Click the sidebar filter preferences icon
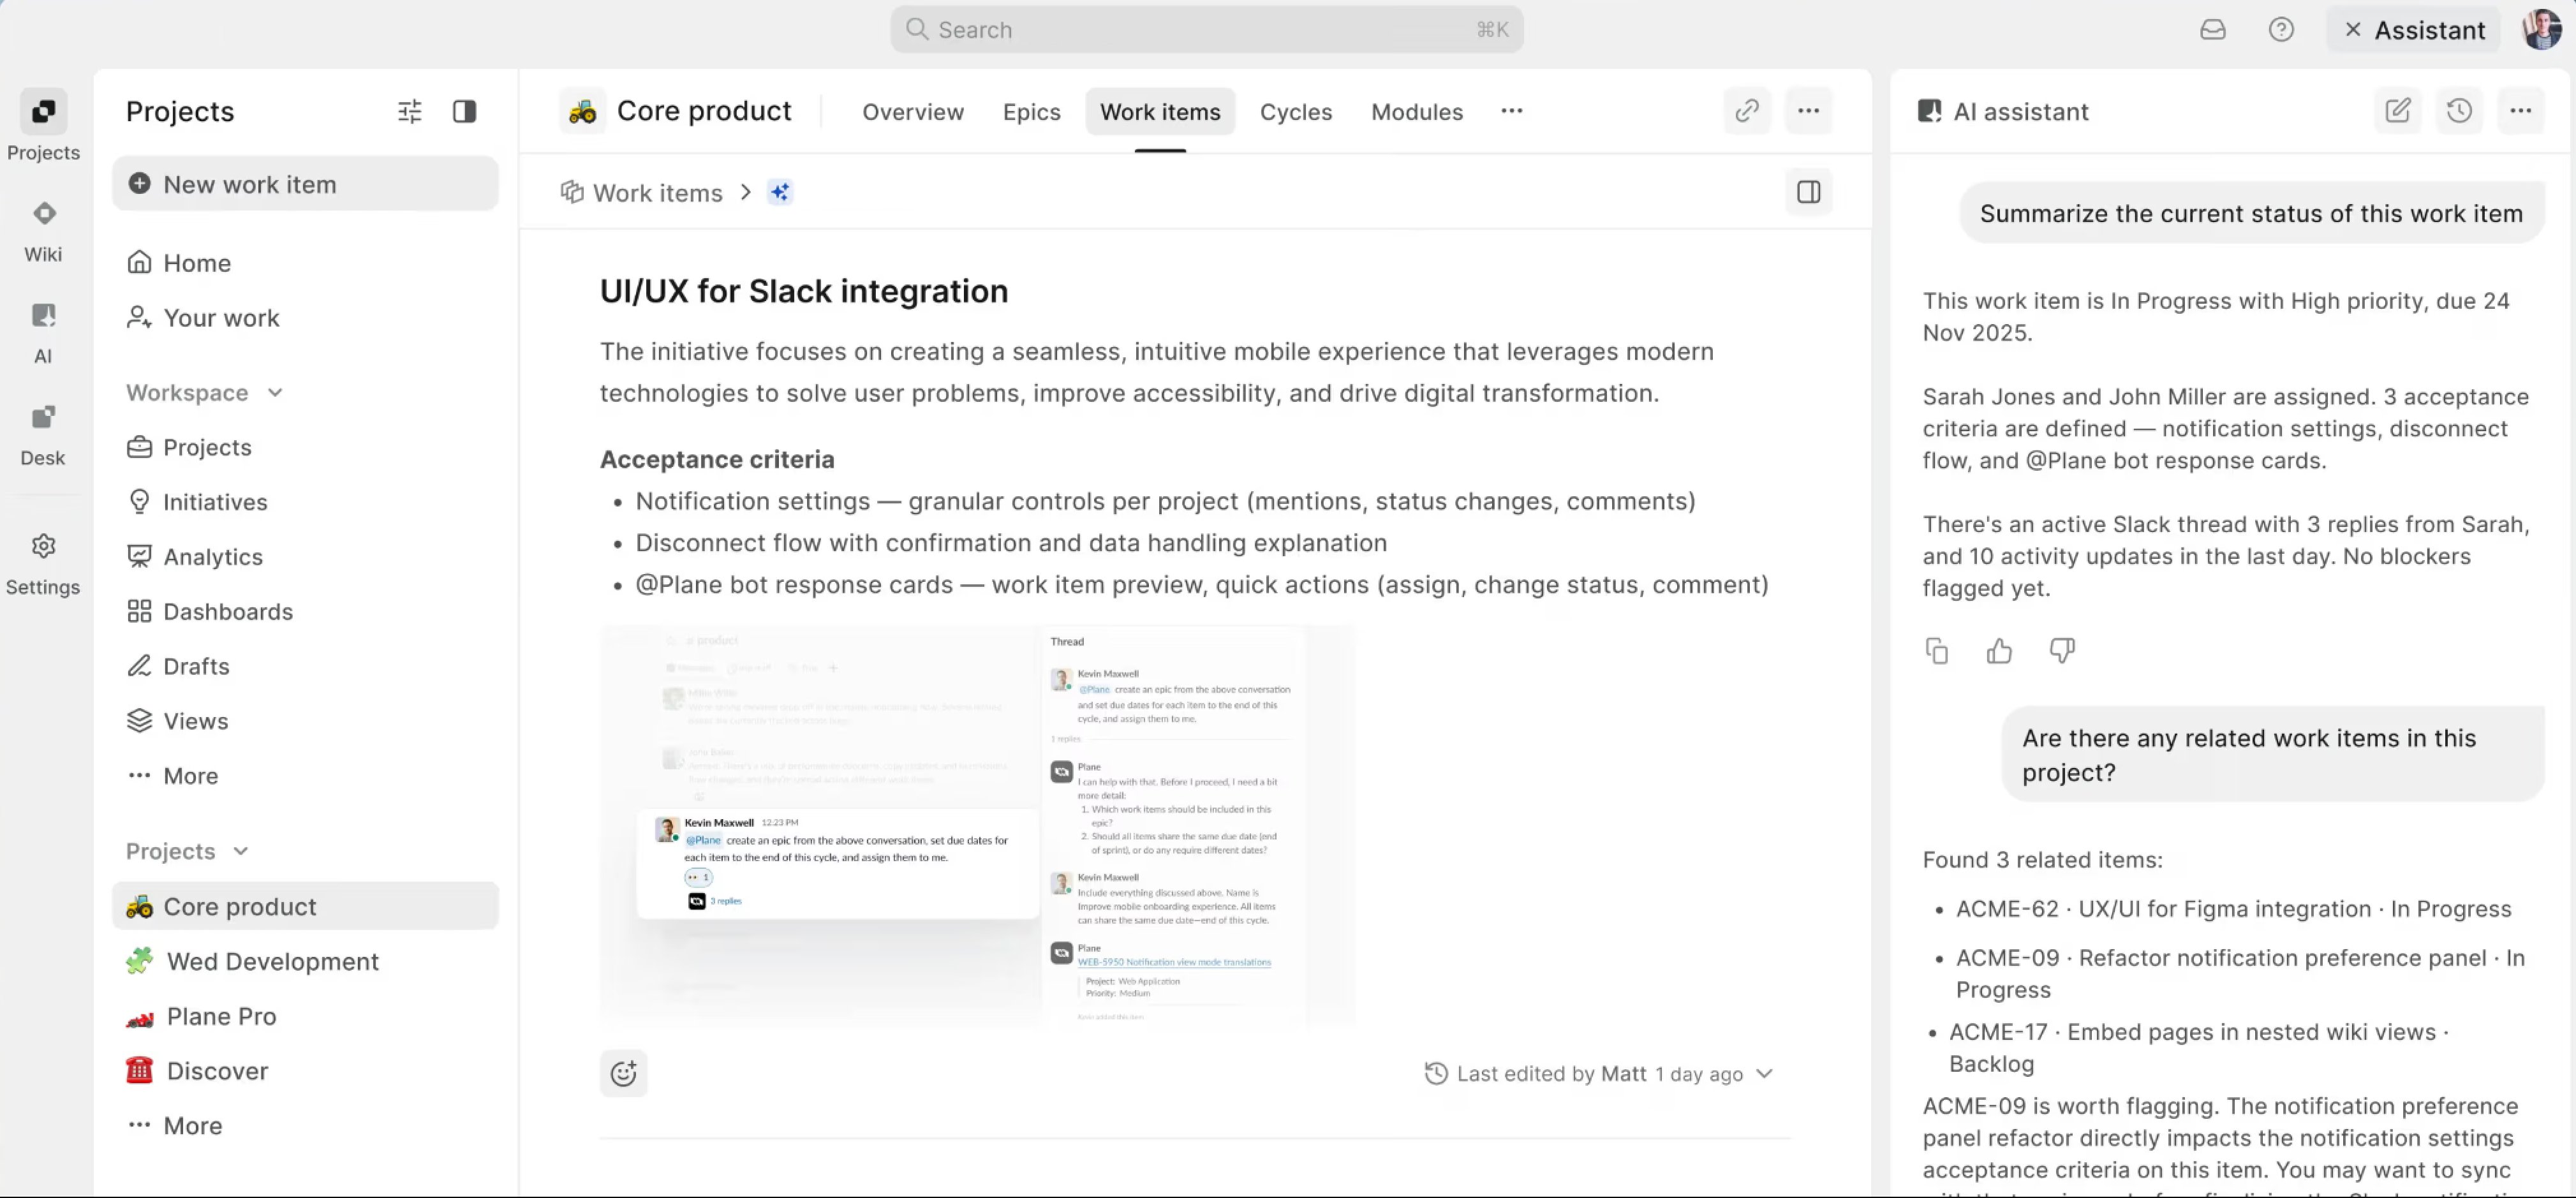 (x=409, y=111)
